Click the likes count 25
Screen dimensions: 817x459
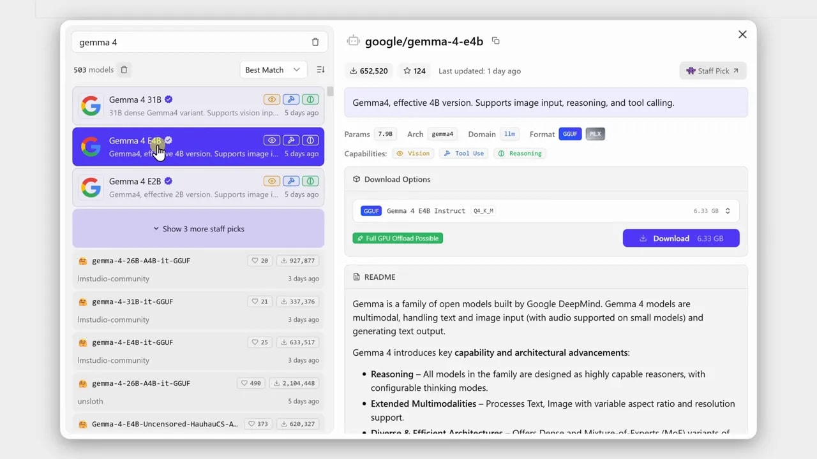pos(260,342)
